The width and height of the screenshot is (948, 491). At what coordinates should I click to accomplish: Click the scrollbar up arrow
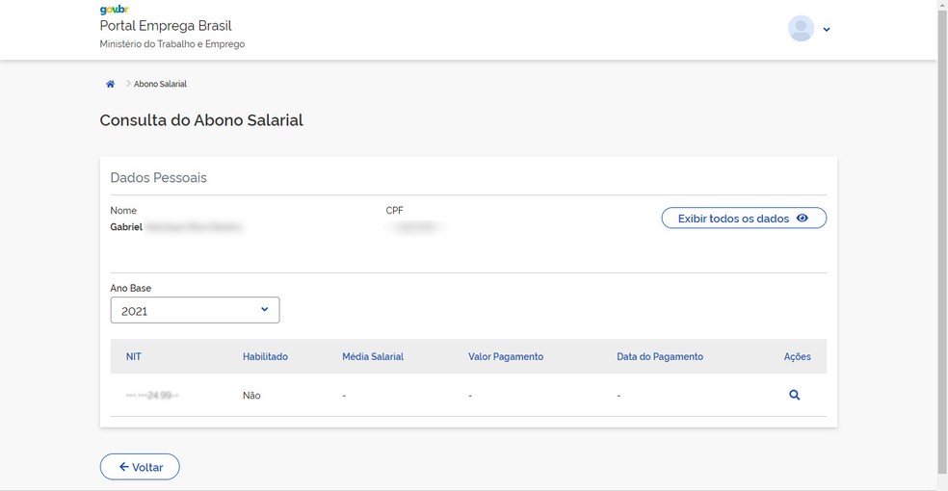coord(942,6)
